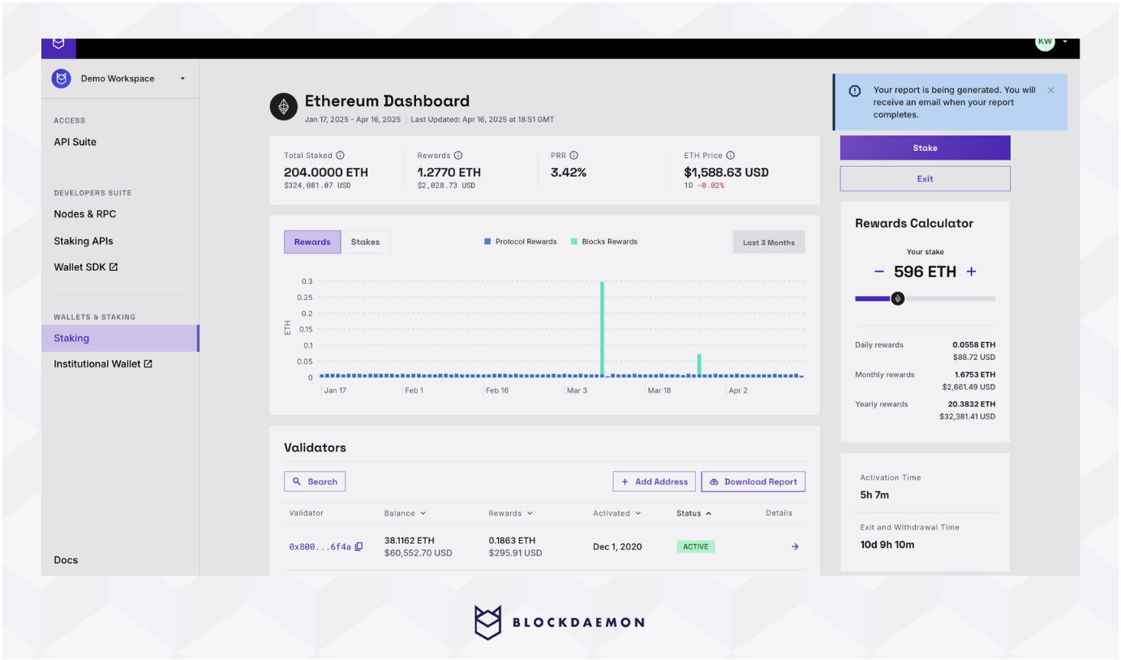Click the Activation Time value 5h 7m
The height and width of the screenshot is (660, 1121).
874,495
